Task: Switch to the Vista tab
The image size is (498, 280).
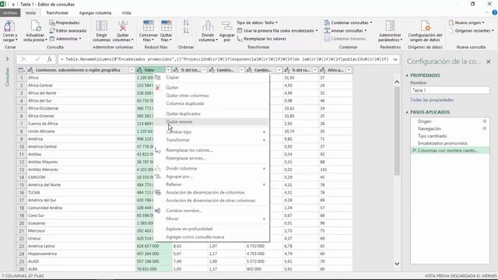Action: pos(126,12)
